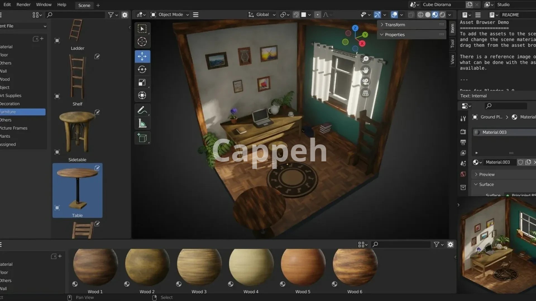Switch to perspective/orthographic grid view
Screen dimensions: 536x301
tap(365, 93)
